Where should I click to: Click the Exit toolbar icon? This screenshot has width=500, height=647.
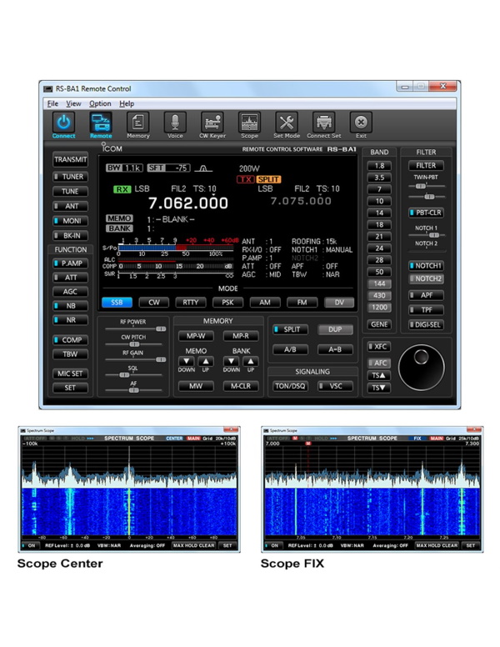pos(361,123)
